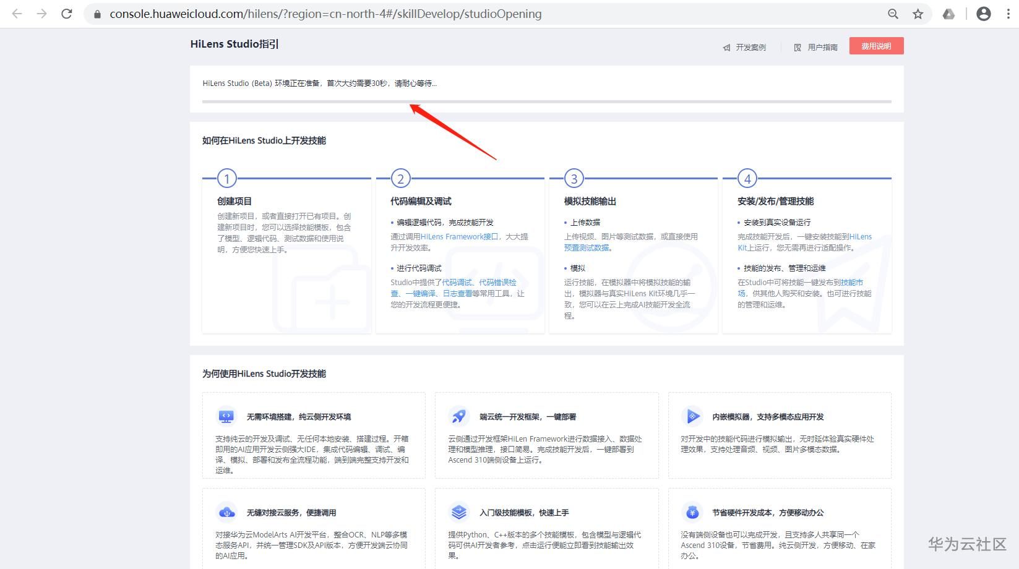This screenshot has height=569, width=1019.
Task: Follow the HiLens Framework接口 link
Action: coord(460,237)
